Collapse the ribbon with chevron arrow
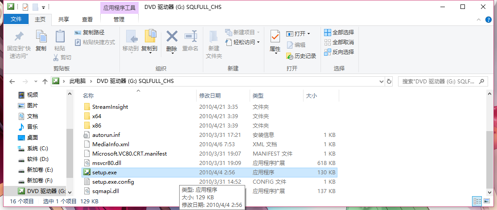497x210 pixels. [479, 20]
